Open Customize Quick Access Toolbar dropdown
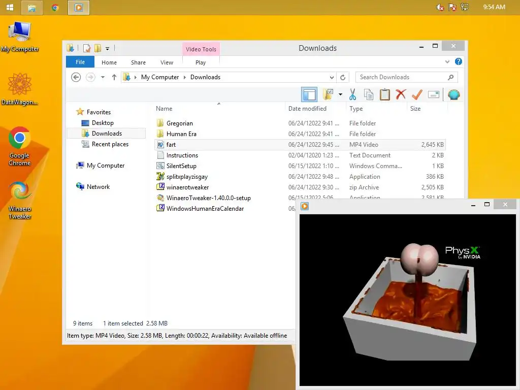 108,49
